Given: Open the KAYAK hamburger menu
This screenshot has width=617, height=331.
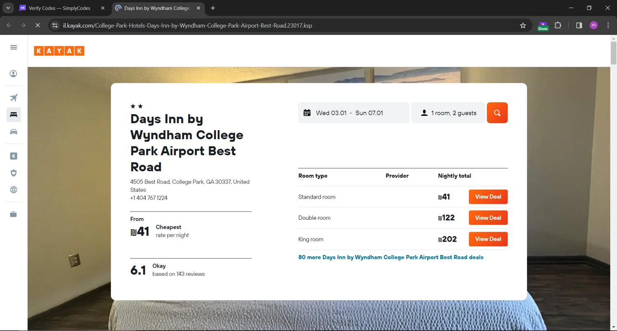Looking at the screenshot, I should [14, 47].
